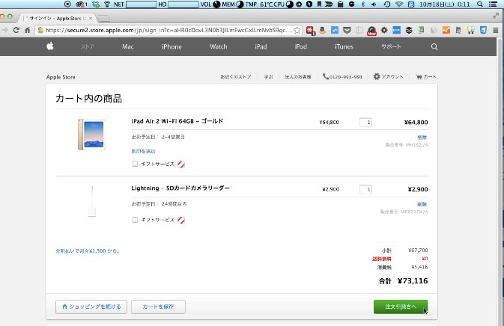Bookmark this page with the star icon
The width and height of the screenshot is (504, 326).
tap(297, 30)
